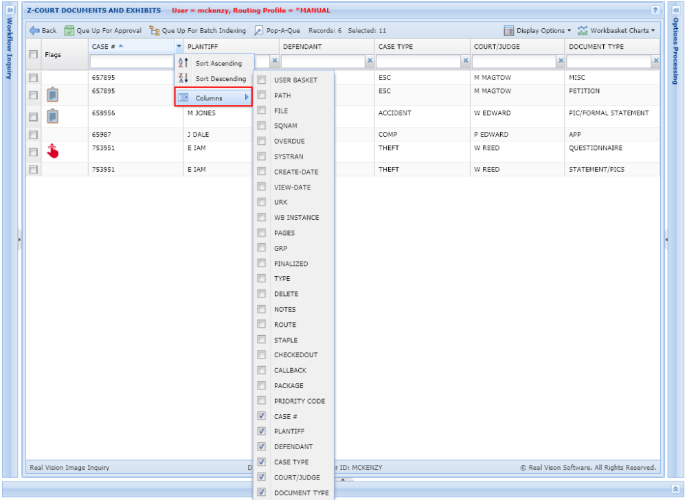Image resolution: width=687 pixels, height=500 pixels.
Task: Click the Sort Ascending A-Z icon
Action: (x=183, y=63)
